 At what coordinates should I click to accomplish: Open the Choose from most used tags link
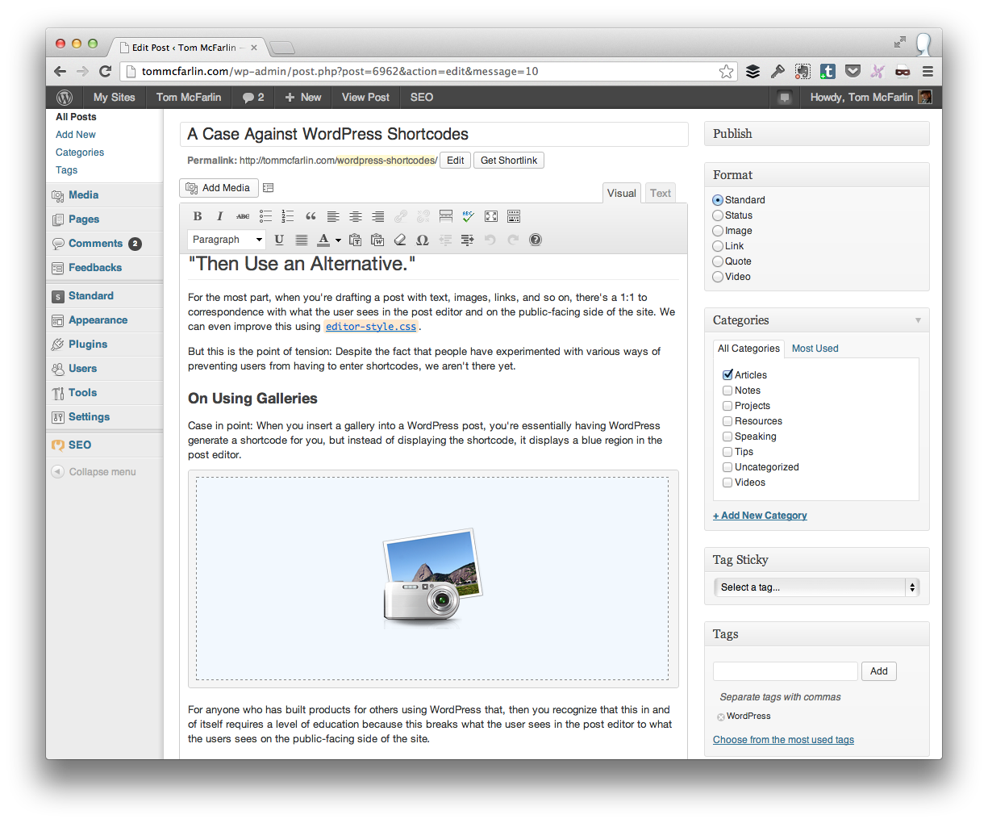782,739
